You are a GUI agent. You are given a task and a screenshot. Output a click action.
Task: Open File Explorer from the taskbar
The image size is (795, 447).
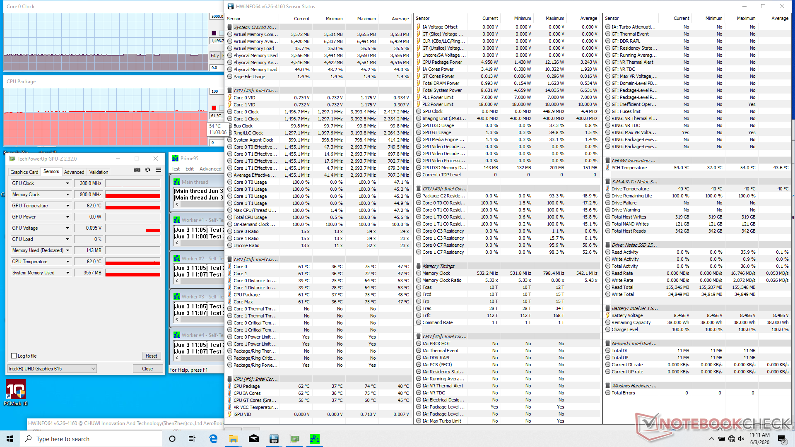click(x=233, y=439)
